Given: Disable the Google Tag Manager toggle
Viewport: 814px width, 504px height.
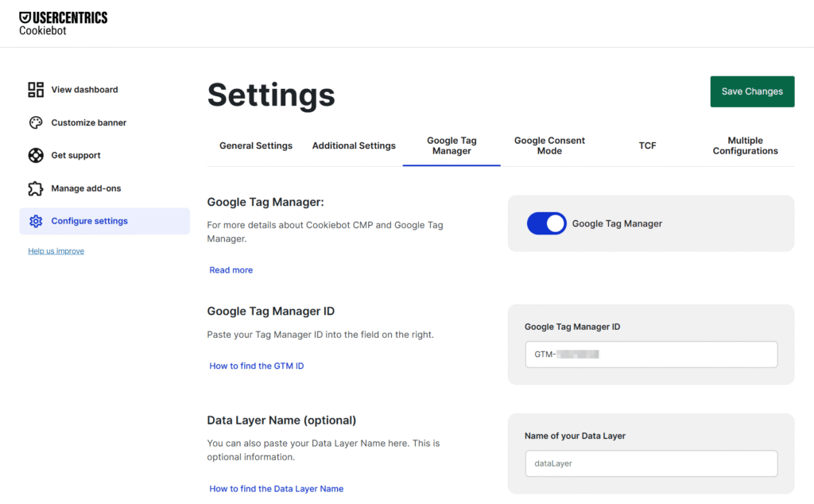Looking at the screenshot, I should coord(547,223).
